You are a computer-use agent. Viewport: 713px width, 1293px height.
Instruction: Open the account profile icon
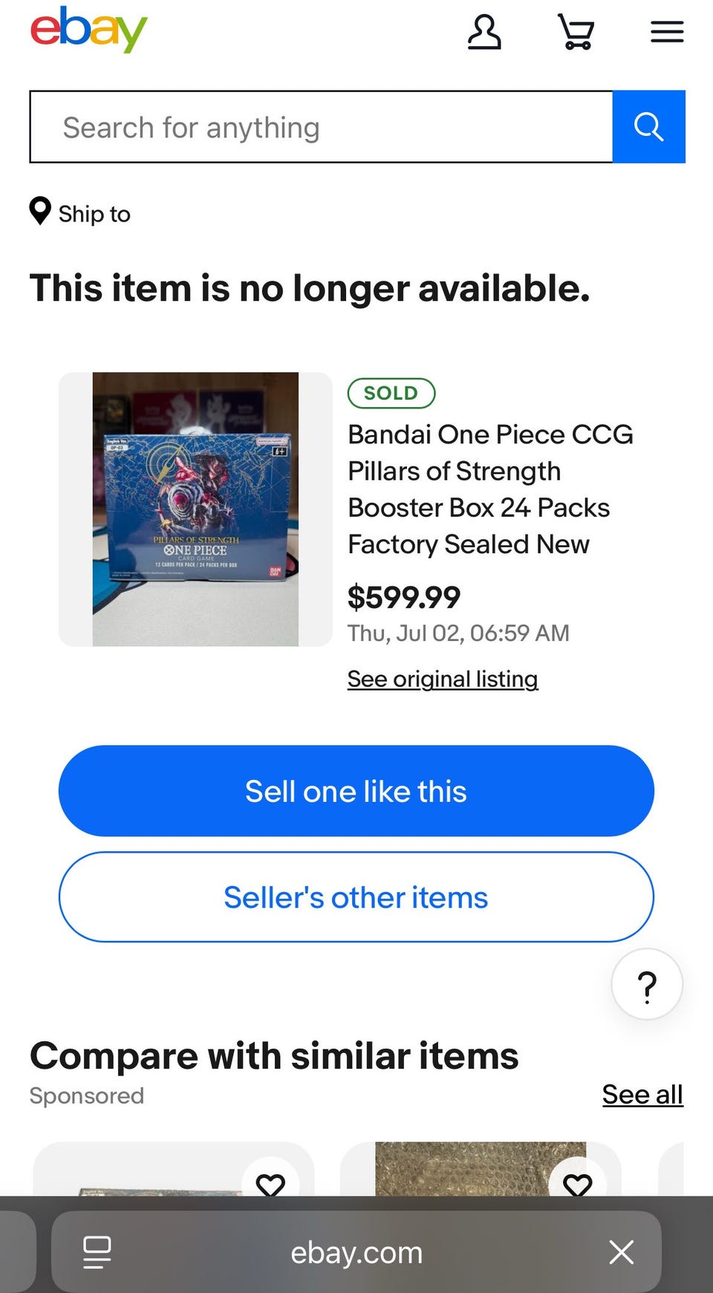(x=484, y=32)
